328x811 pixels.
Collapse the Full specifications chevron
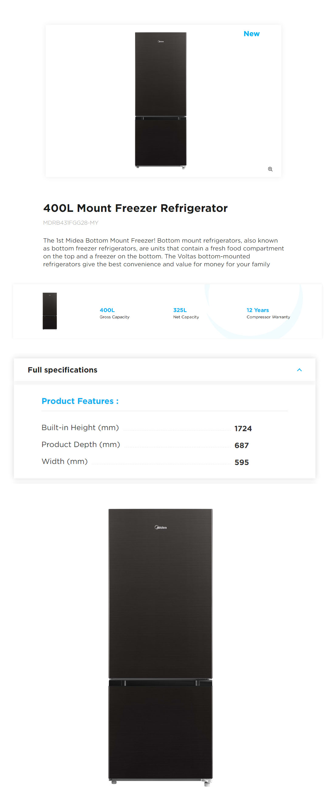coord(299,370)
